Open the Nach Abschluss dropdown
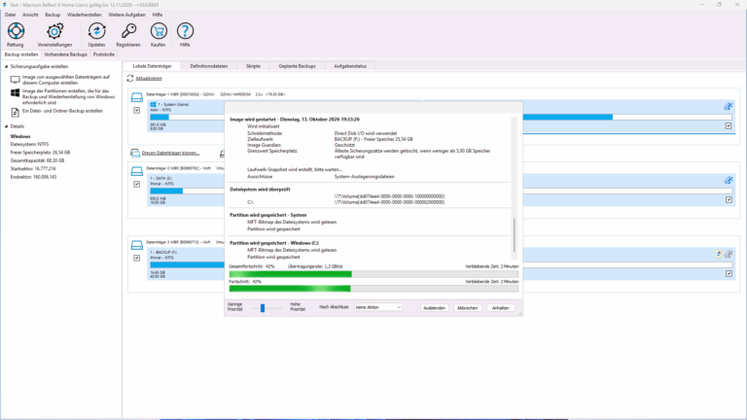This screenshot has height=420, width=747. 378,307
